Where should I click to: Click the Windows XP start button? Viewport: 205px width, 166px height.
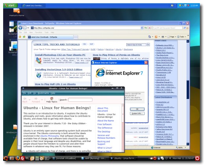click(x=11, y=6)
